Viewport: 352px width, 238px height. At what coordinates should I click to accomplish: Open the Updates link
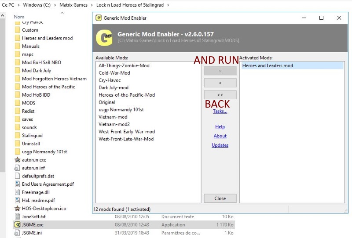coord(220,145)
